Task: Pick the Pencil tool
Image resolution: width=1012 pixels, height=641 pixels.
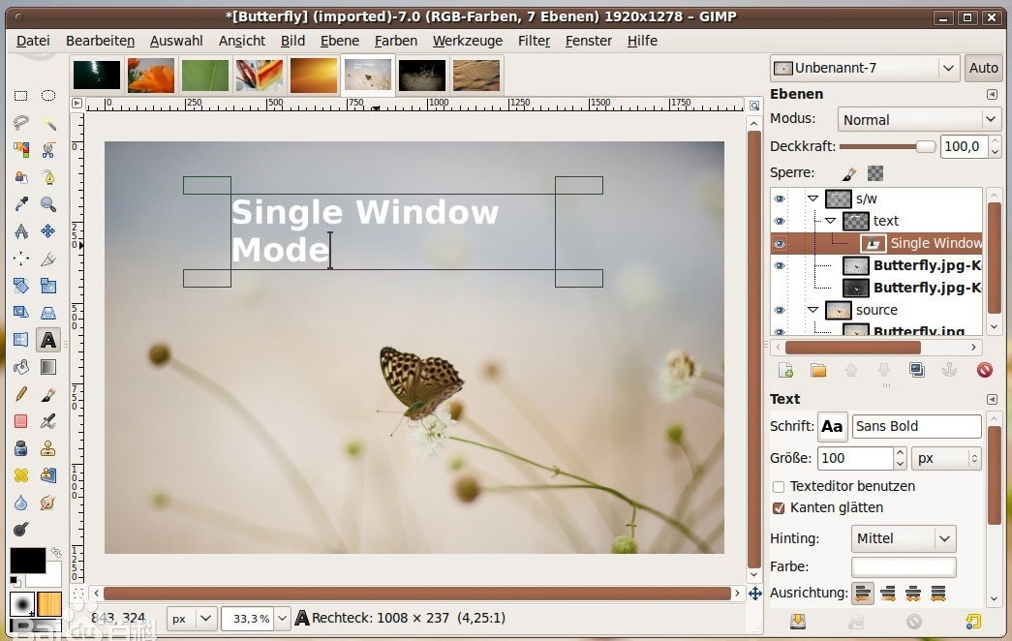Action: point(20,394)
